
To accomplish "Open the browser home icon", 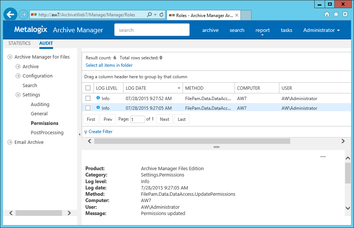I will [327, 14].
